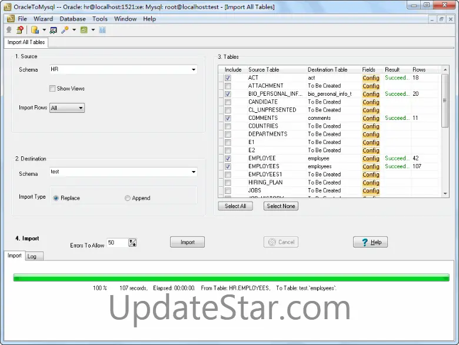Click Config for E2 table
This screenshot has width=459, height=345.
pyautogui.click(x=371, y=150)
